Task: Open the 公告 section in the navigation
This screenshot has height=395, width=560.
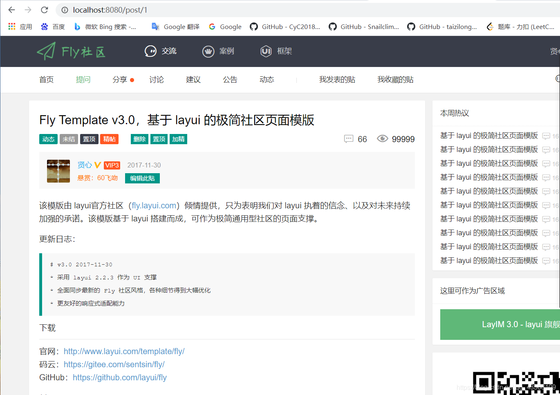Action: [230, 80]
